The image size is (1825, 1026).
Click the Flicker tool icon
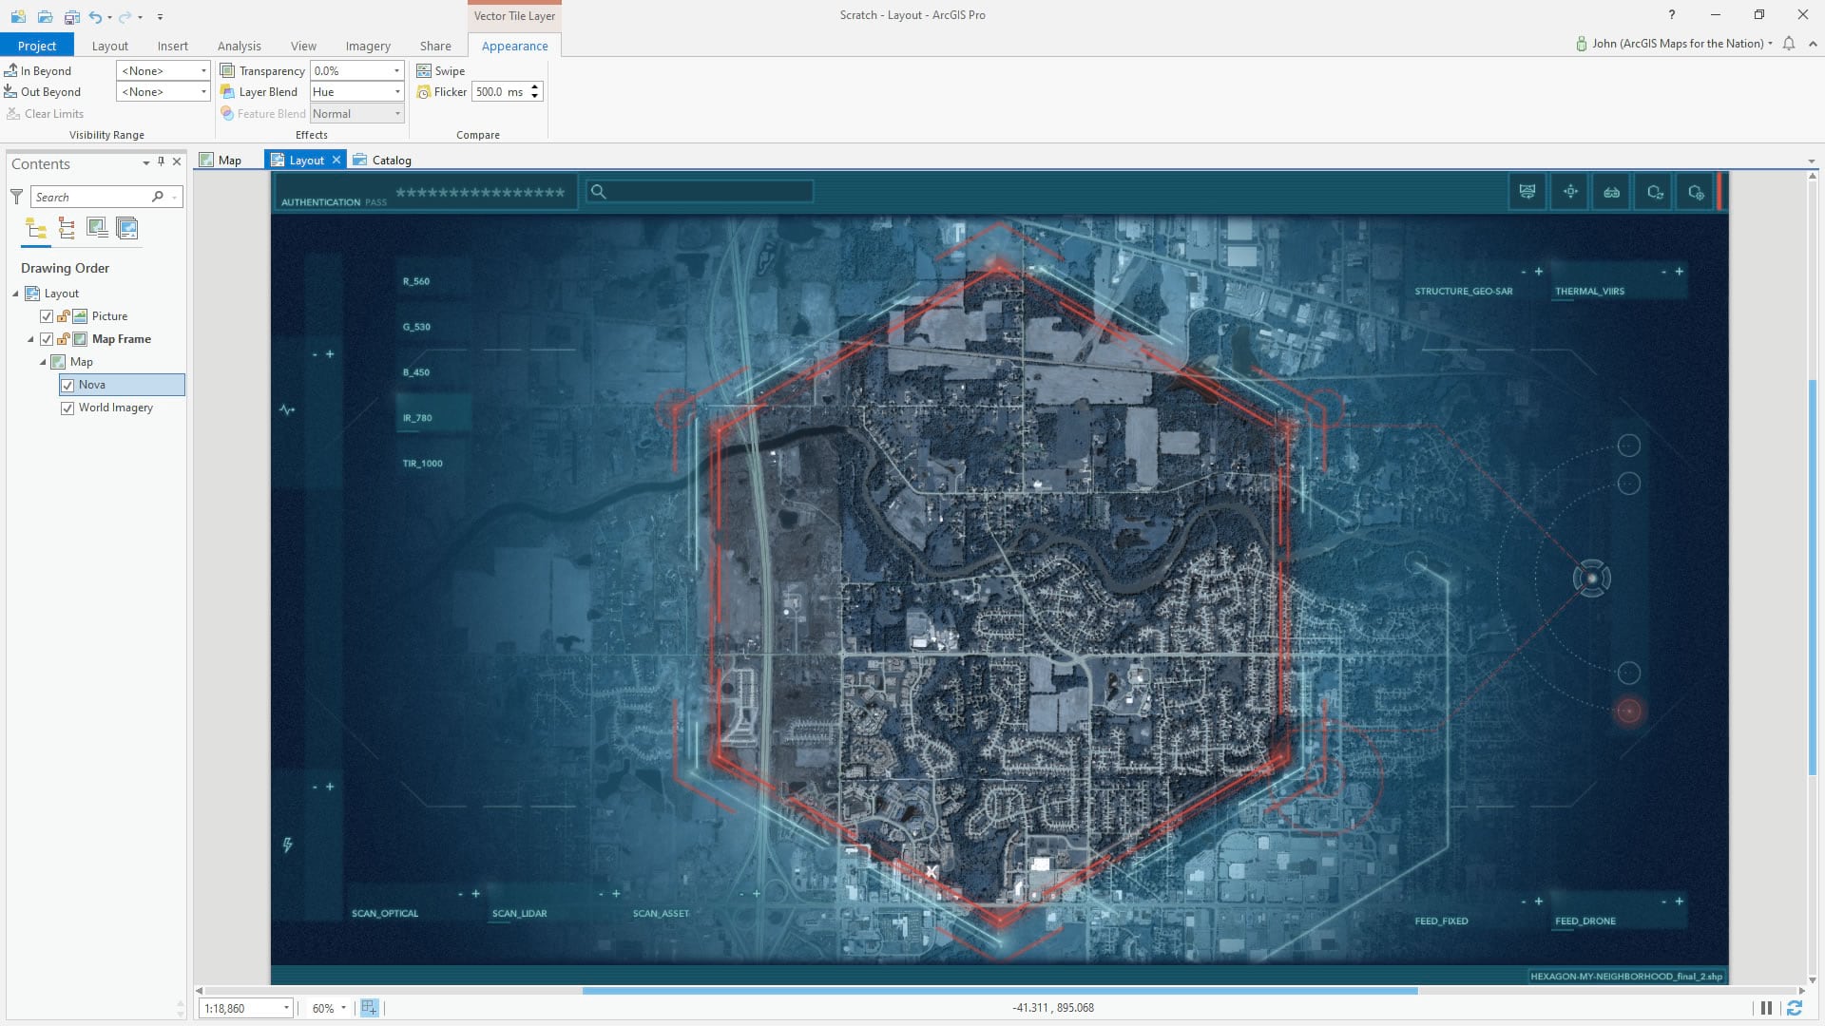click(x=424, y=92)
